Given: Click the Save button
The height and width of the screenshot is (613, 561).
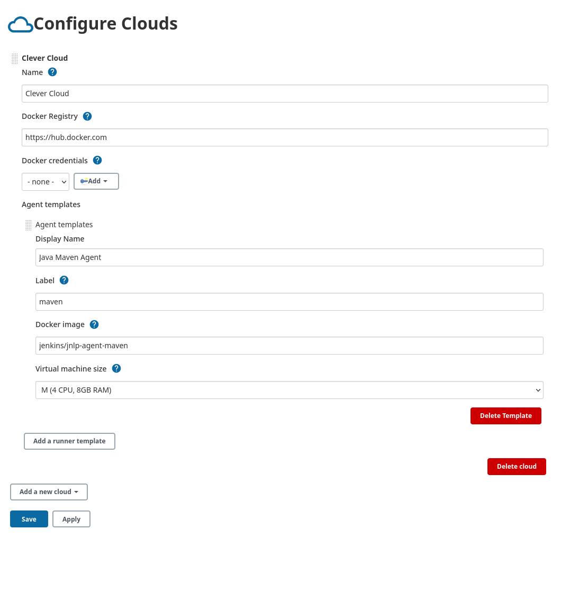Looking at the screenshot, I should pos(29,518).
